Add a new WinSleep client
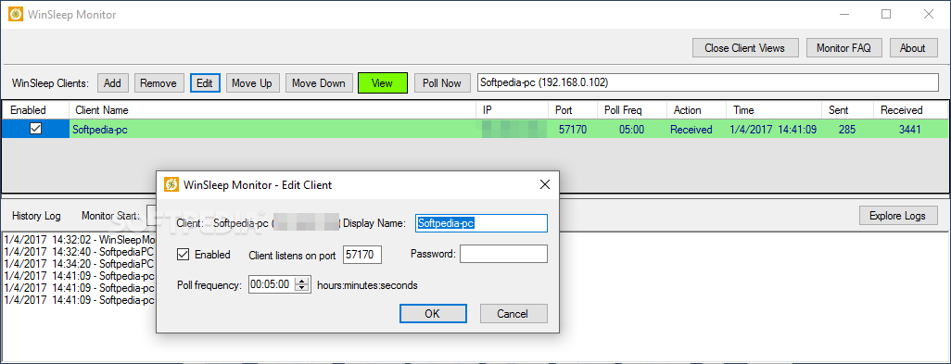Image resolution: width=951 pixels, height=364 pixels. 112,83
